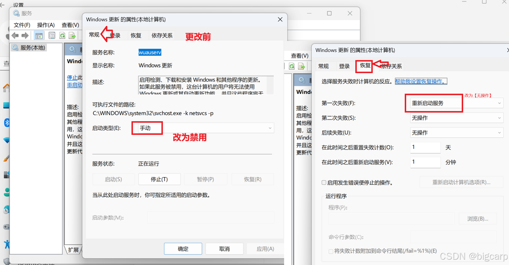
Task: Click Export List icon in right Services window toolbar
Action: click(302, 66)
